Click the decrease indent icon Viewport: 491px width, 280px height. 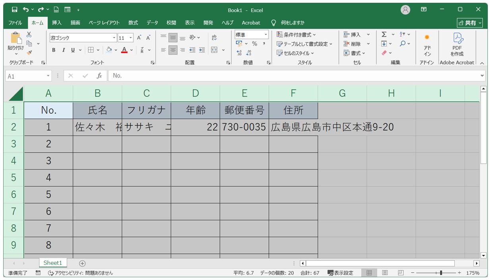tap(192, 50)
